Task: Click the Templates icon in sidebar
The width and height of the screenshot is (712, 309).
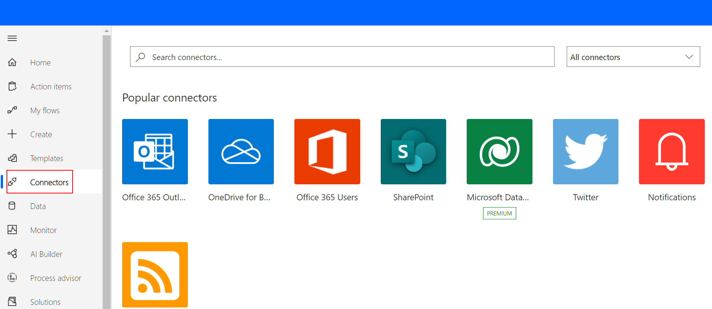Action: point(12,158)
